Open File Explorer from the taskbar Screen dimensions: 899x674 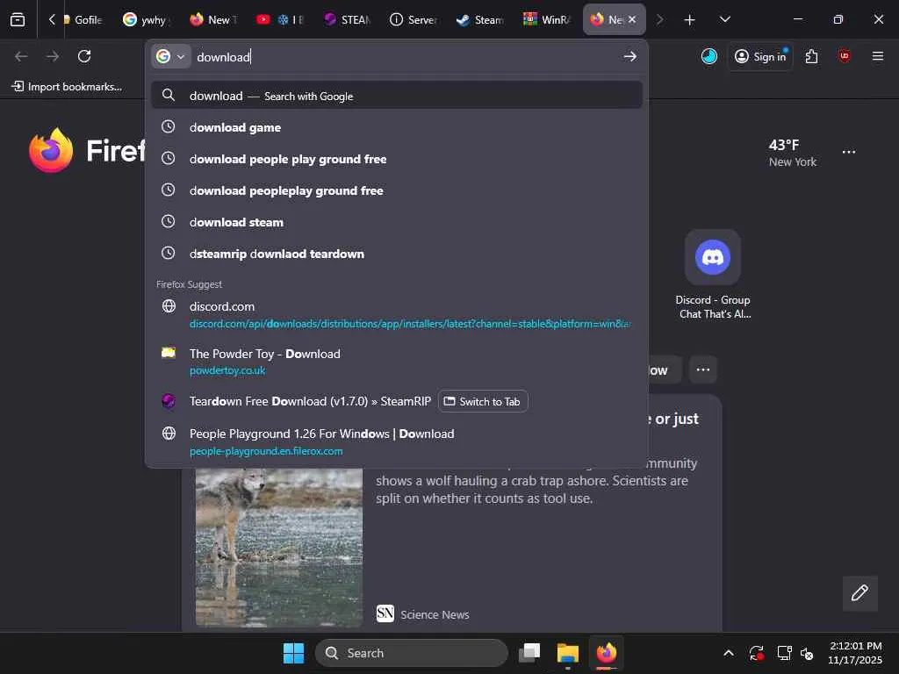(568, 653)
